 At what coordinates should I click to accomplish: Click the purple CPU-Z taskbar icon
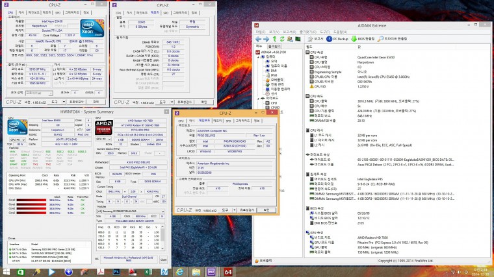211,272
